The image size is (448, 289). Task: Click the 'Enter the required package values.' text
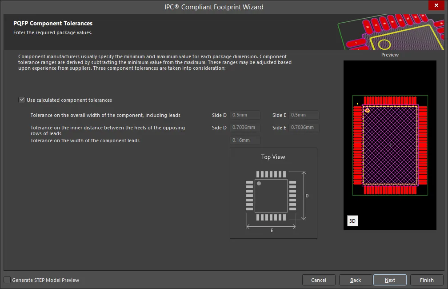53,32
